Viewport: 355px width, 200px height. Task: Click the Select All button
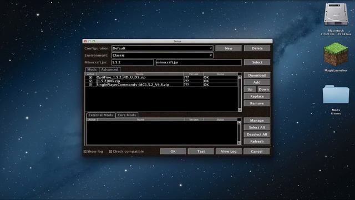click(x=257, y=128)
